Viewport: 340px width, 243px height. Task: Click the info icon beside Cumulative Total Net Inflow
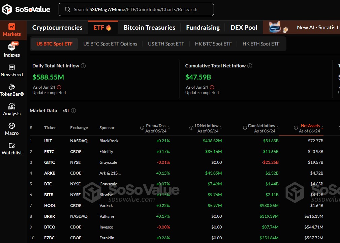pyautogui.click(x=250, y=66)
